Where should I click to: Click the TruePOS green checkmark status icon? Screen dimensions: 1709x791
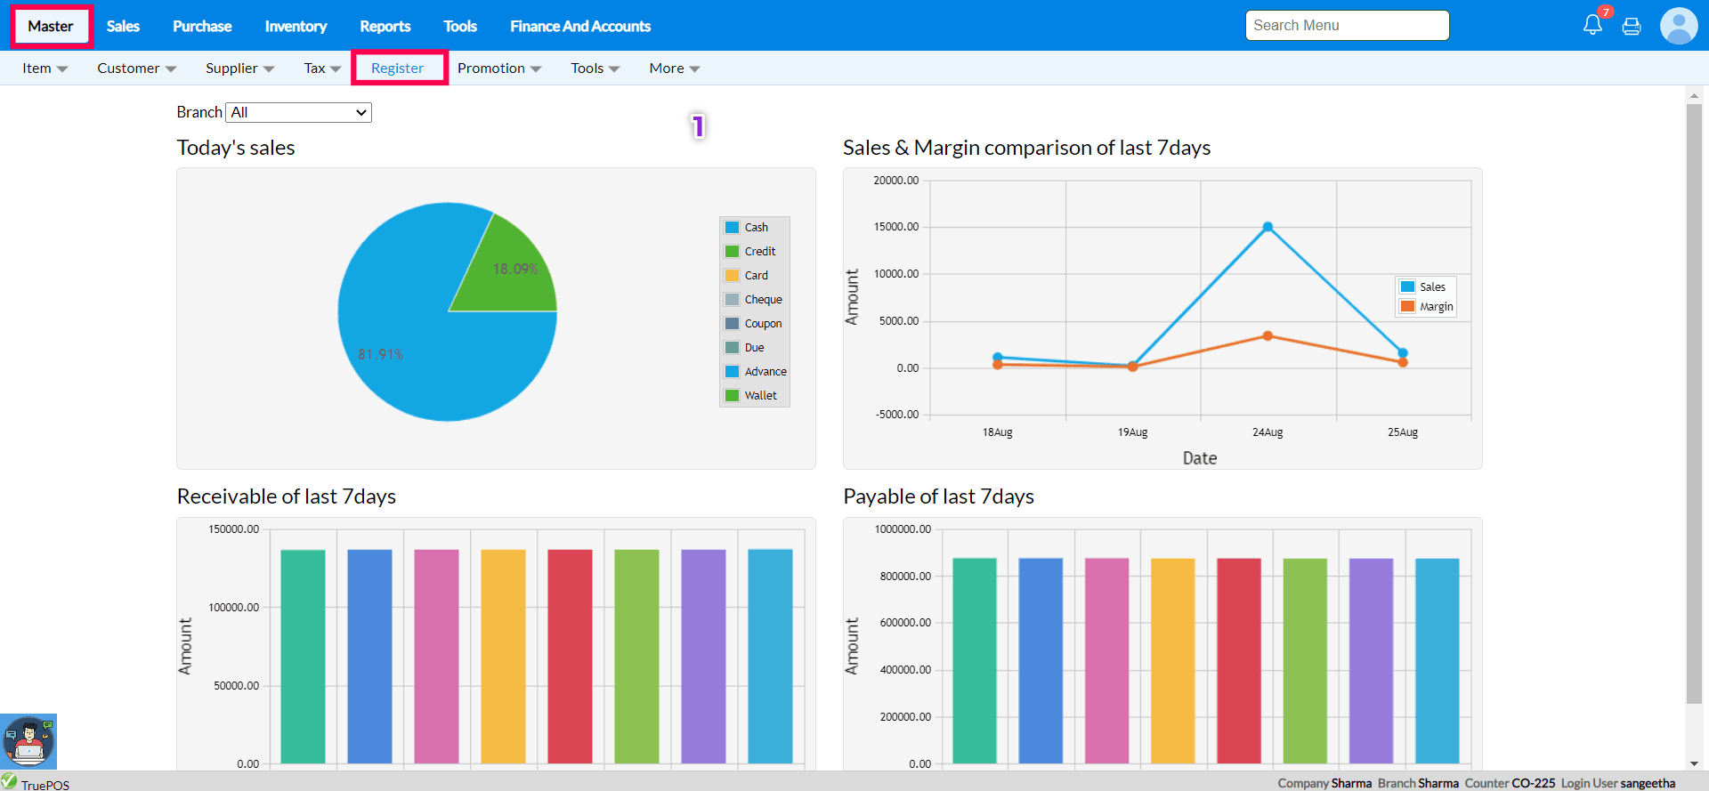[x=10, y=781]
